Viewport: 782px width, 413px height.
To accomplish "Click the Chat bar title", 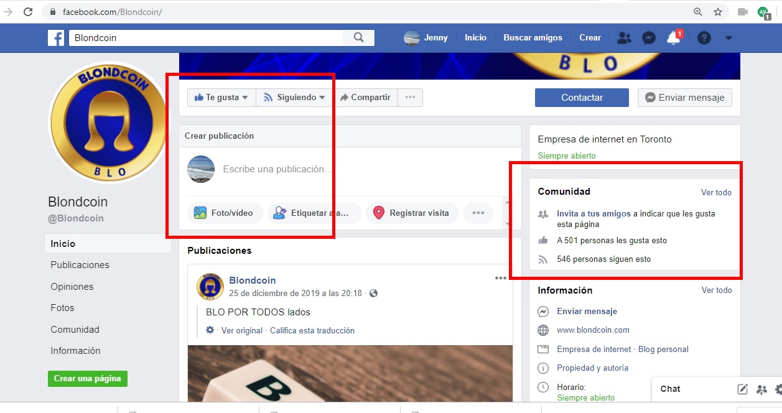I will 670,389.
